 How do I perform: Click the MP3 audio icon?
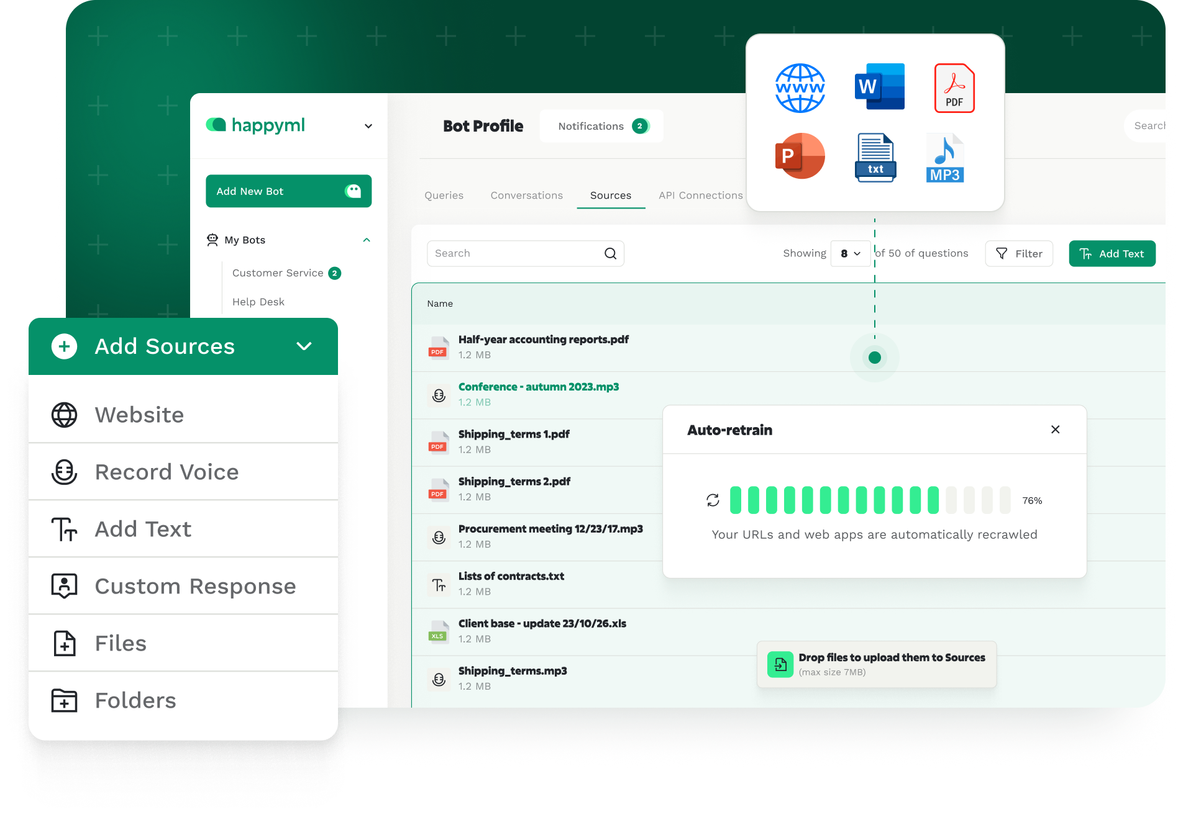[944, 156]
